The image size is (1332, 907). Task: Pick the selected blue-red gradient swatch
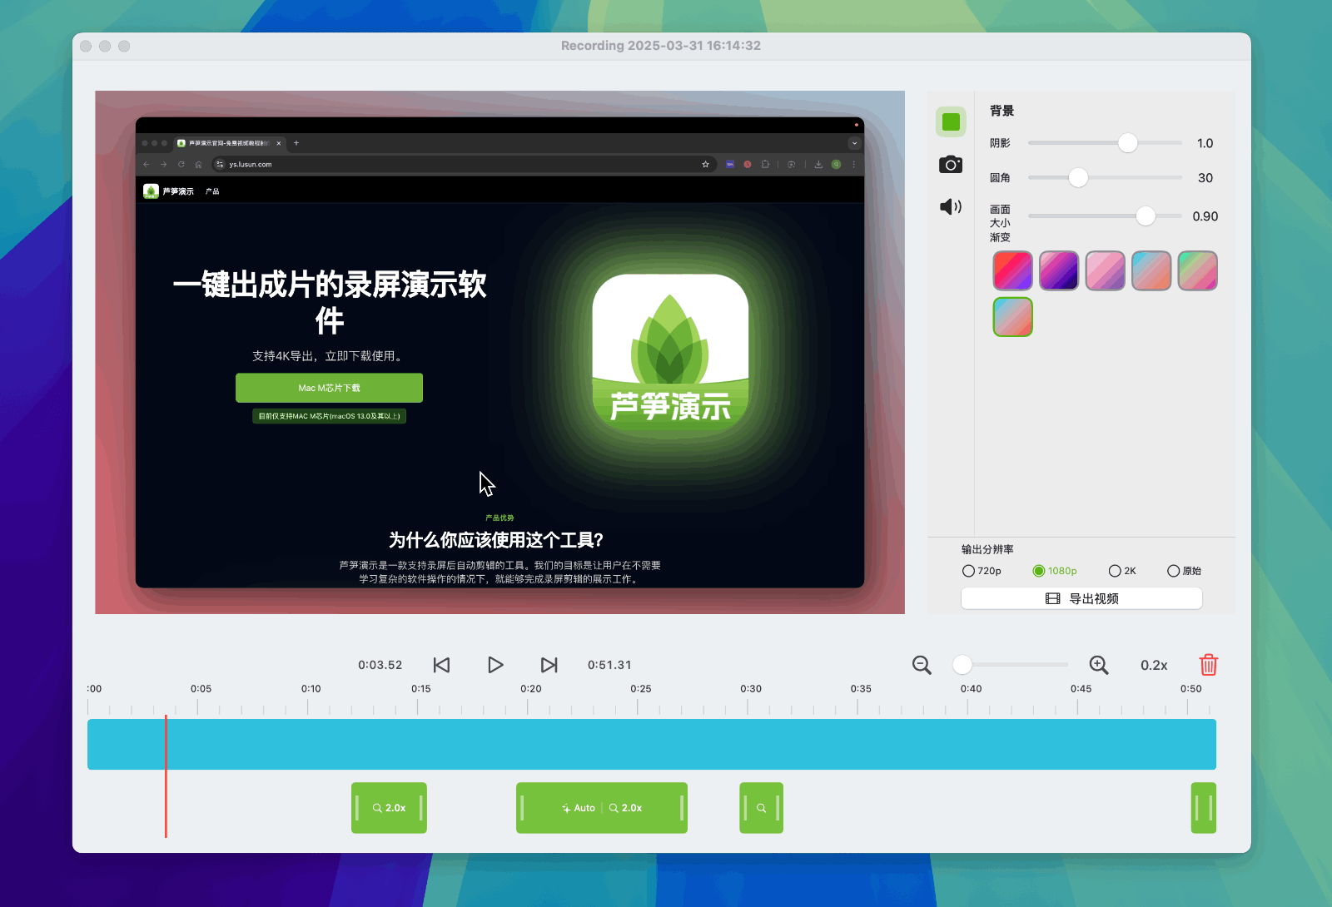[1013, 317]
